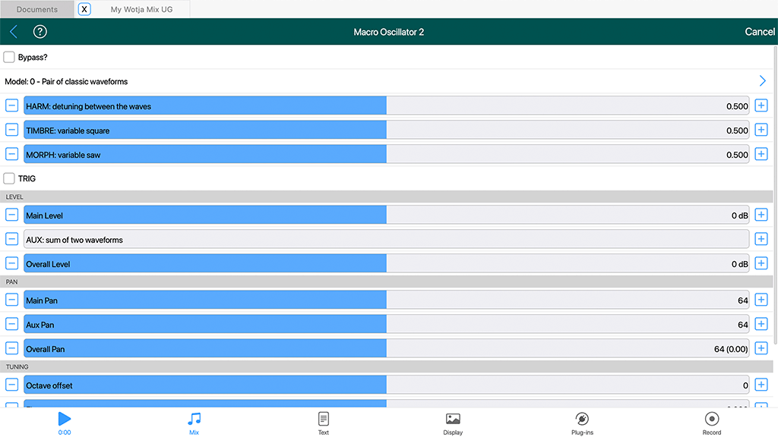Select the My Wotja Mix UG tab
The image size is (778, 437).
coord(141,9)
